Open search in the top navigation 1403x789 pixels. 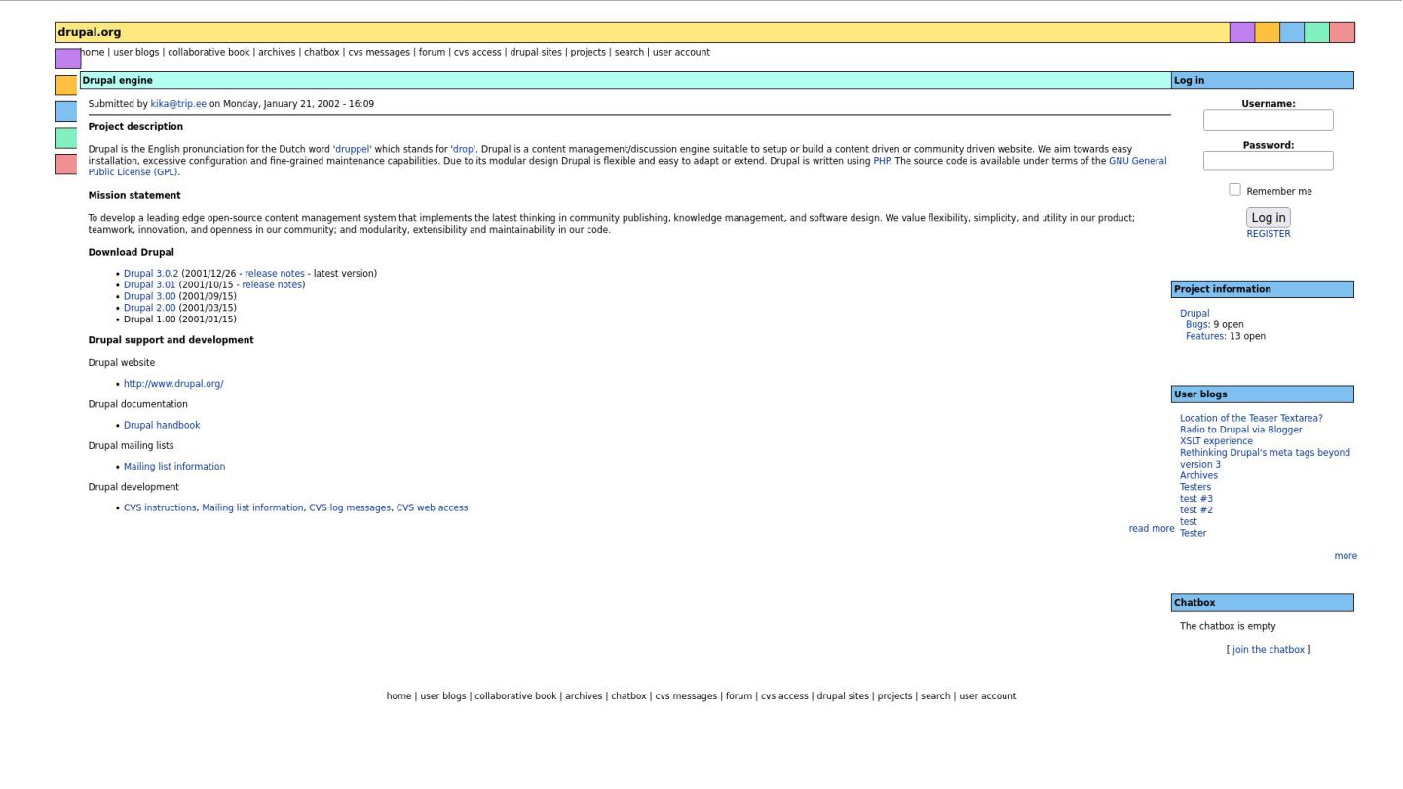[x=628, y=53]
